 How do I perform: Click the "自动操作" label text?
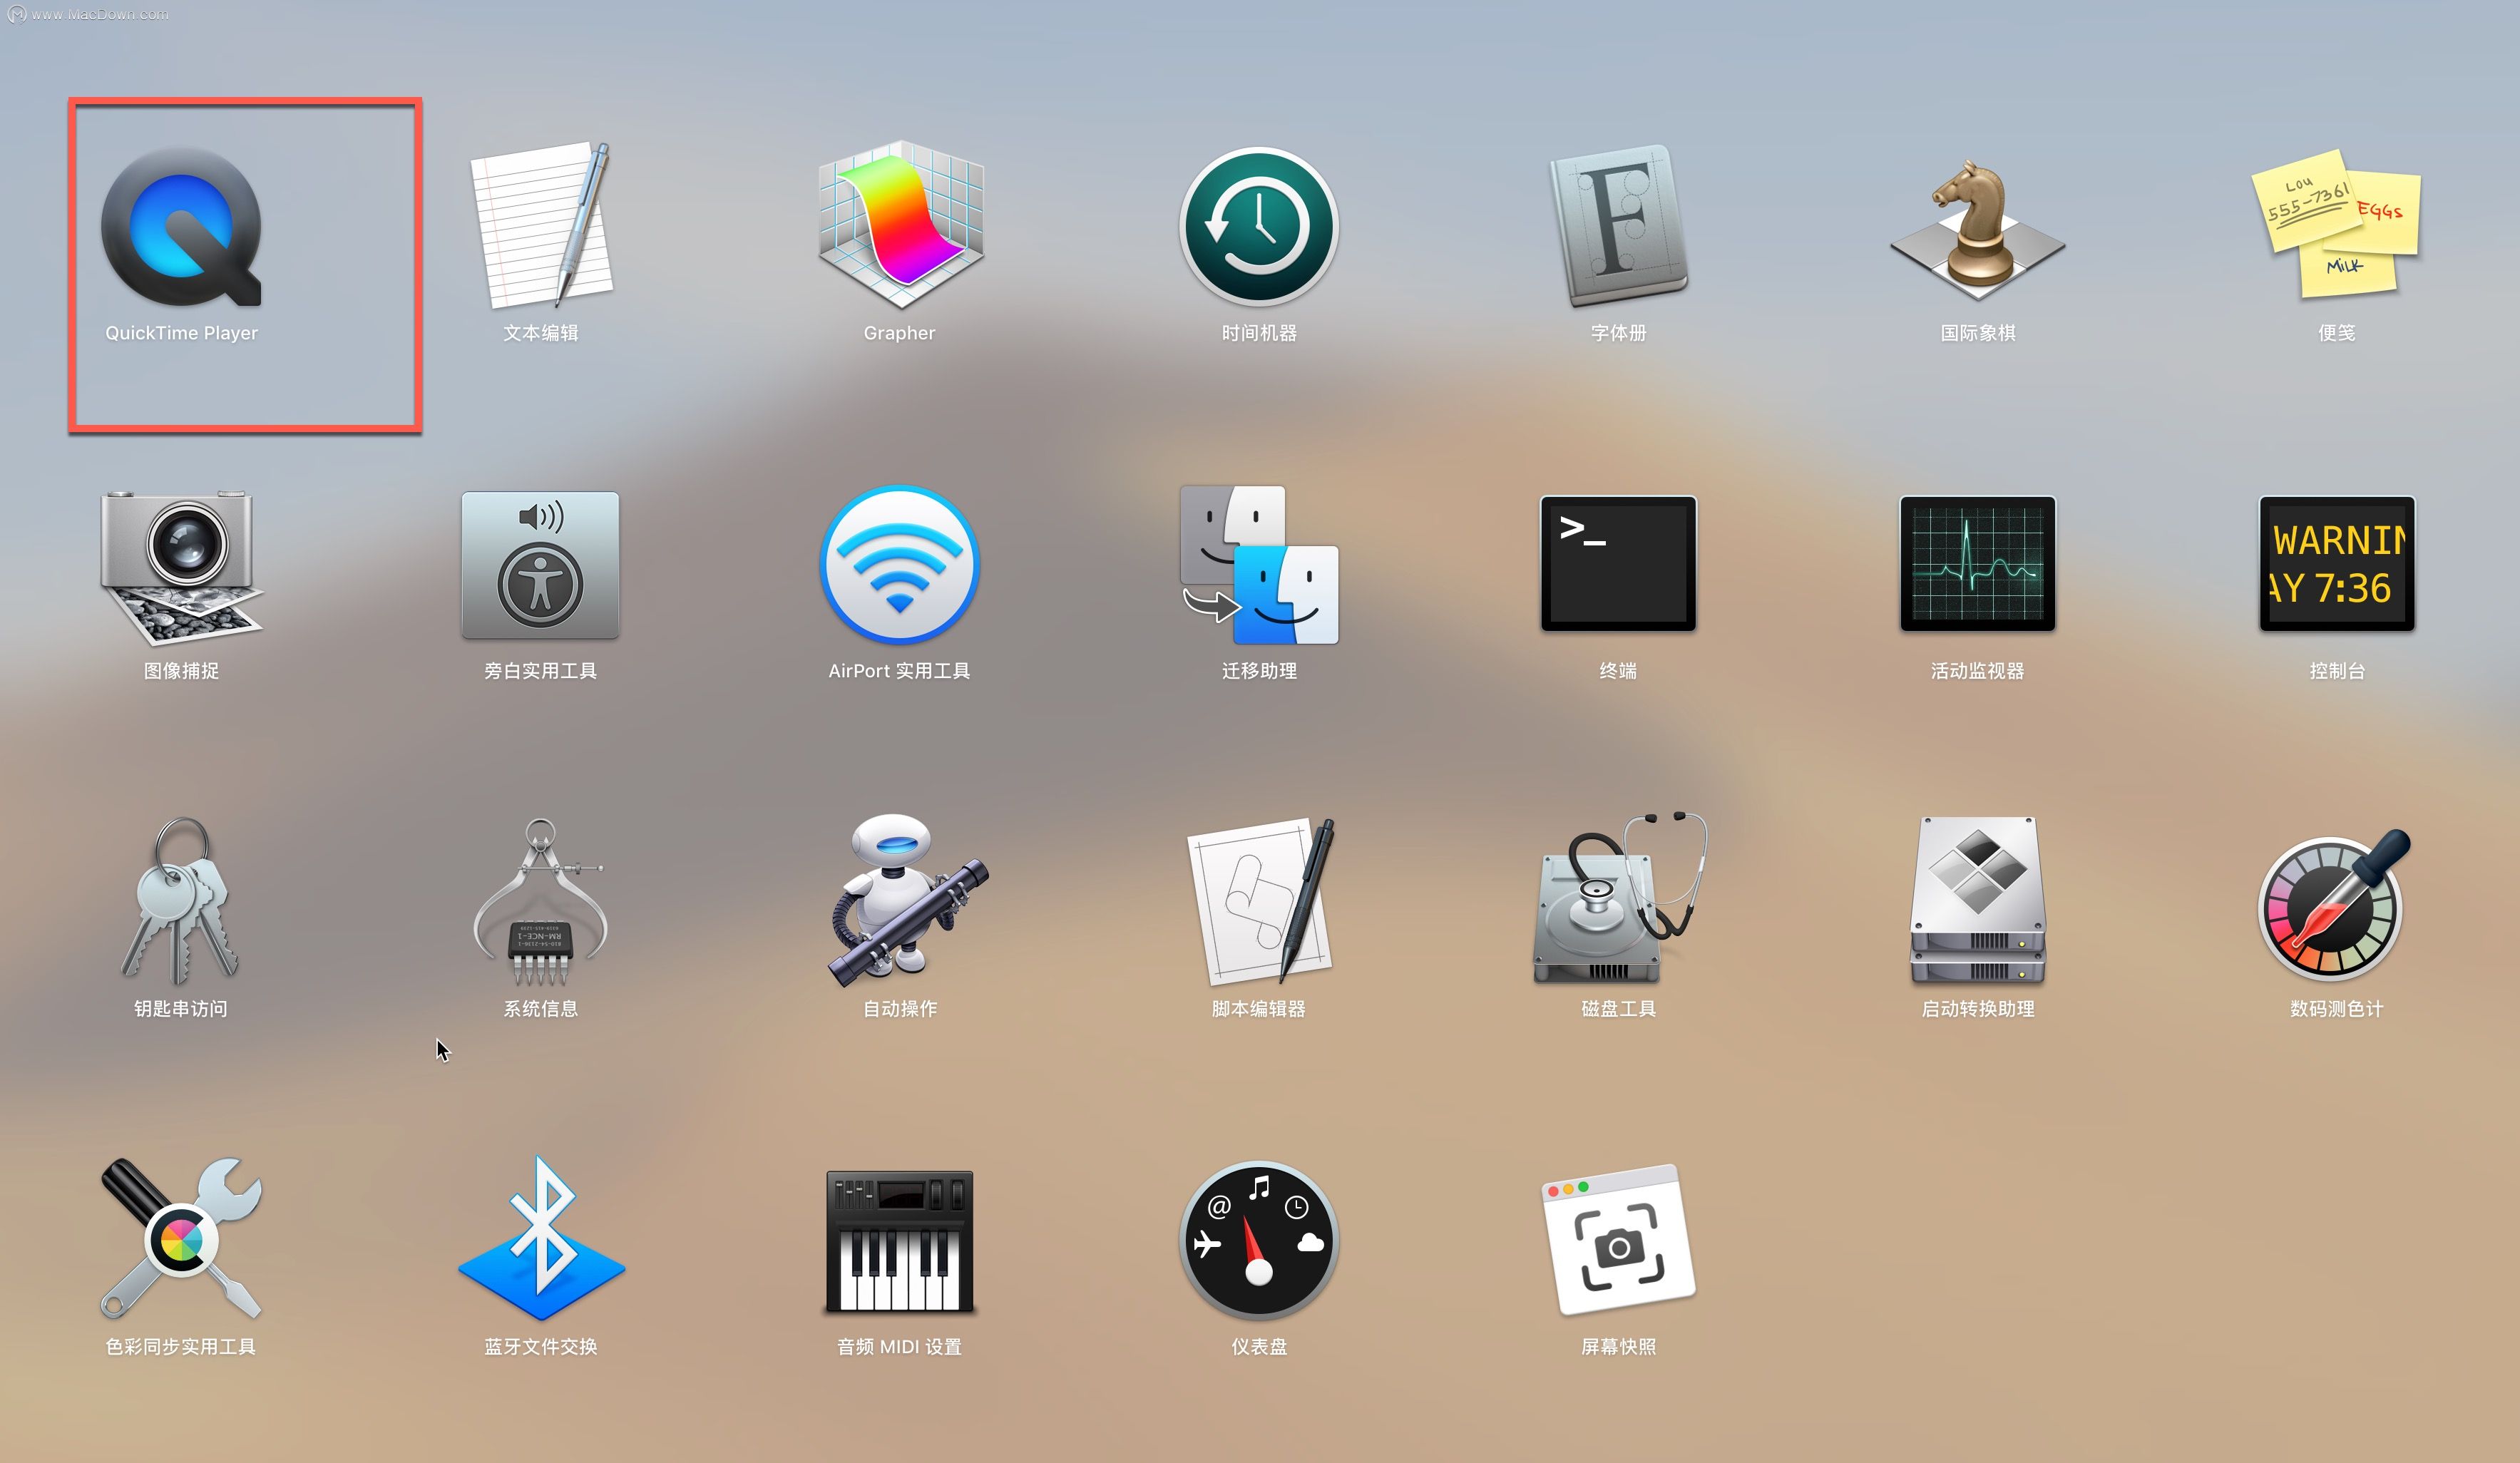point(900,1009)
